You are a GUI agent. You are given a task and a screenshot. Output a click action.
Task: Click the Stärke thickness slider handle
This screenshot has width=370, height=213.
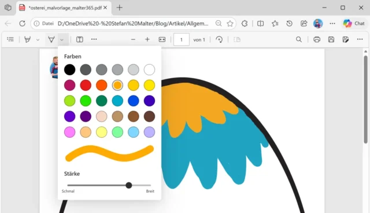click(x=128, y=185)
